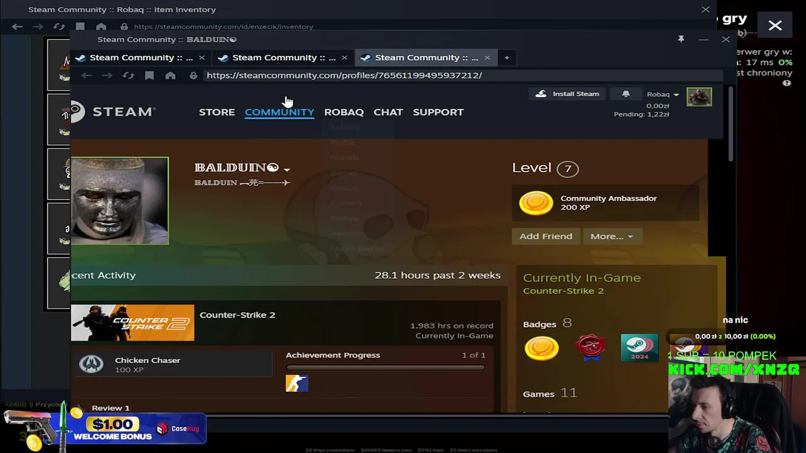806x453 pixels.
Task: Open the gold coin badge under Badges
Action: [x=542, y=348]
